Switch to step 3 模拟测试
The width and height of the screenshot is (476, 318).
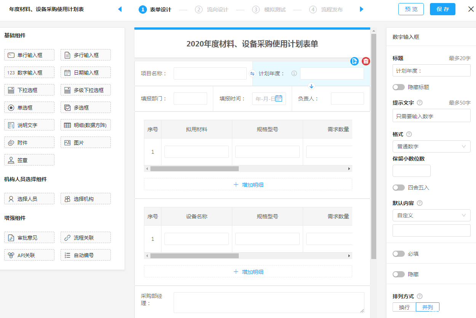click(269, 10)
